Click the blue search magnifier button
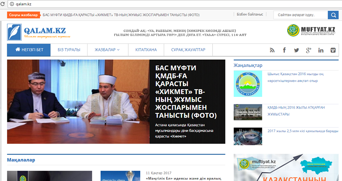Image resolution: width=342 pixels, height=181 pixels. pyautogui.click(x=333, y=15)
